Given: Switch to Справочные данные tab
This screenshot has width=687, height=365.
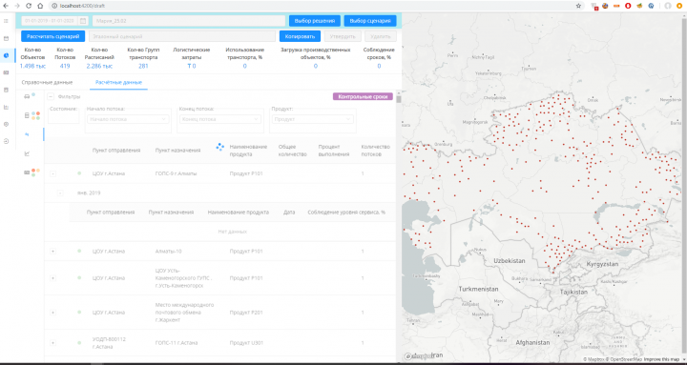Looking at the screenshot, I should tap(48, 82).
